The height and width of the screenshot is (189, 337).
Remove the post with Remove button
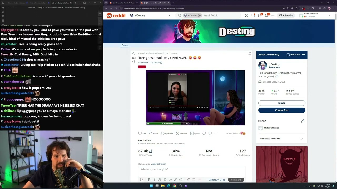181,133
